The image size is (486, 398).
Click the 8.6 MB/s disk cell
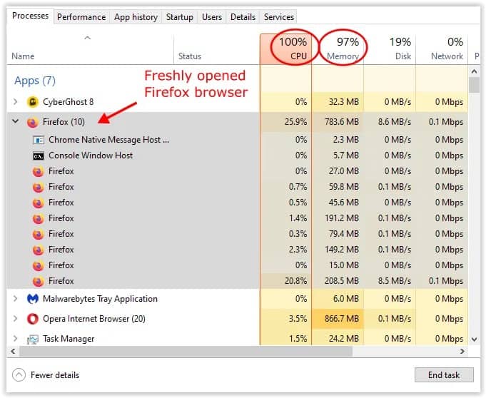tap(390, 122)
